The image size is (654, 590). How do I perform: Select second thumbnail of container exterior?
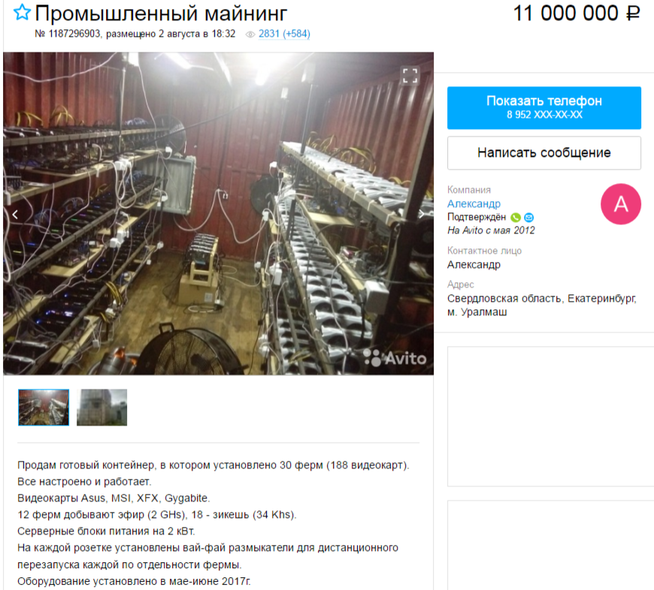[x=101, y=407]
